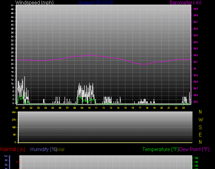Click the 'Temperature (°F)' legend label
The image size is (215, 169).
point(161,150)
